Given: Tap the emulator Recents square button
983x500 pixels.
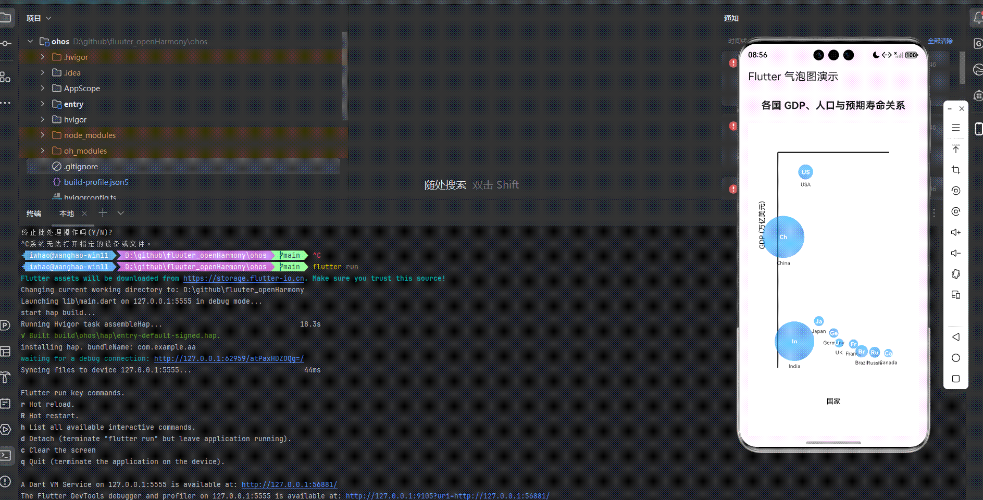Looking at the screenshot, I should click(x=956, y=379).
